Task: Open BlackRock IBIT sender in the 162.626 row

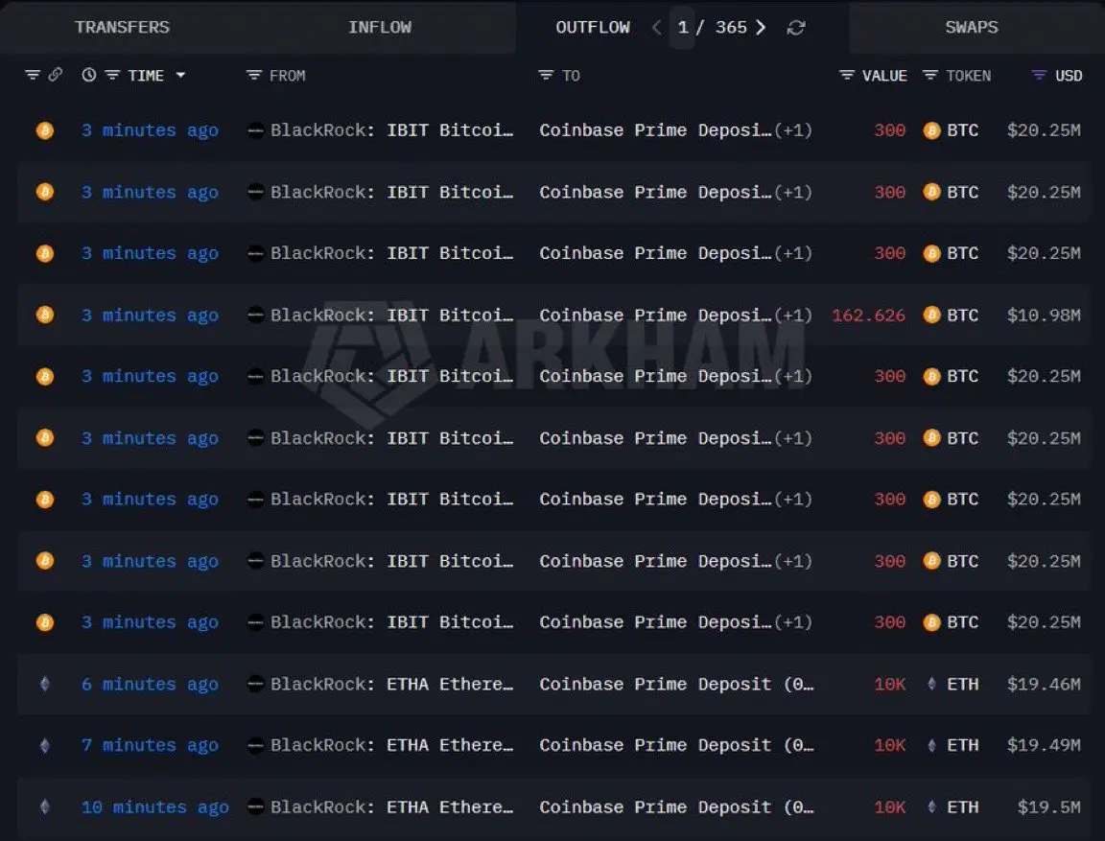Action: click(x=391, y=315)
